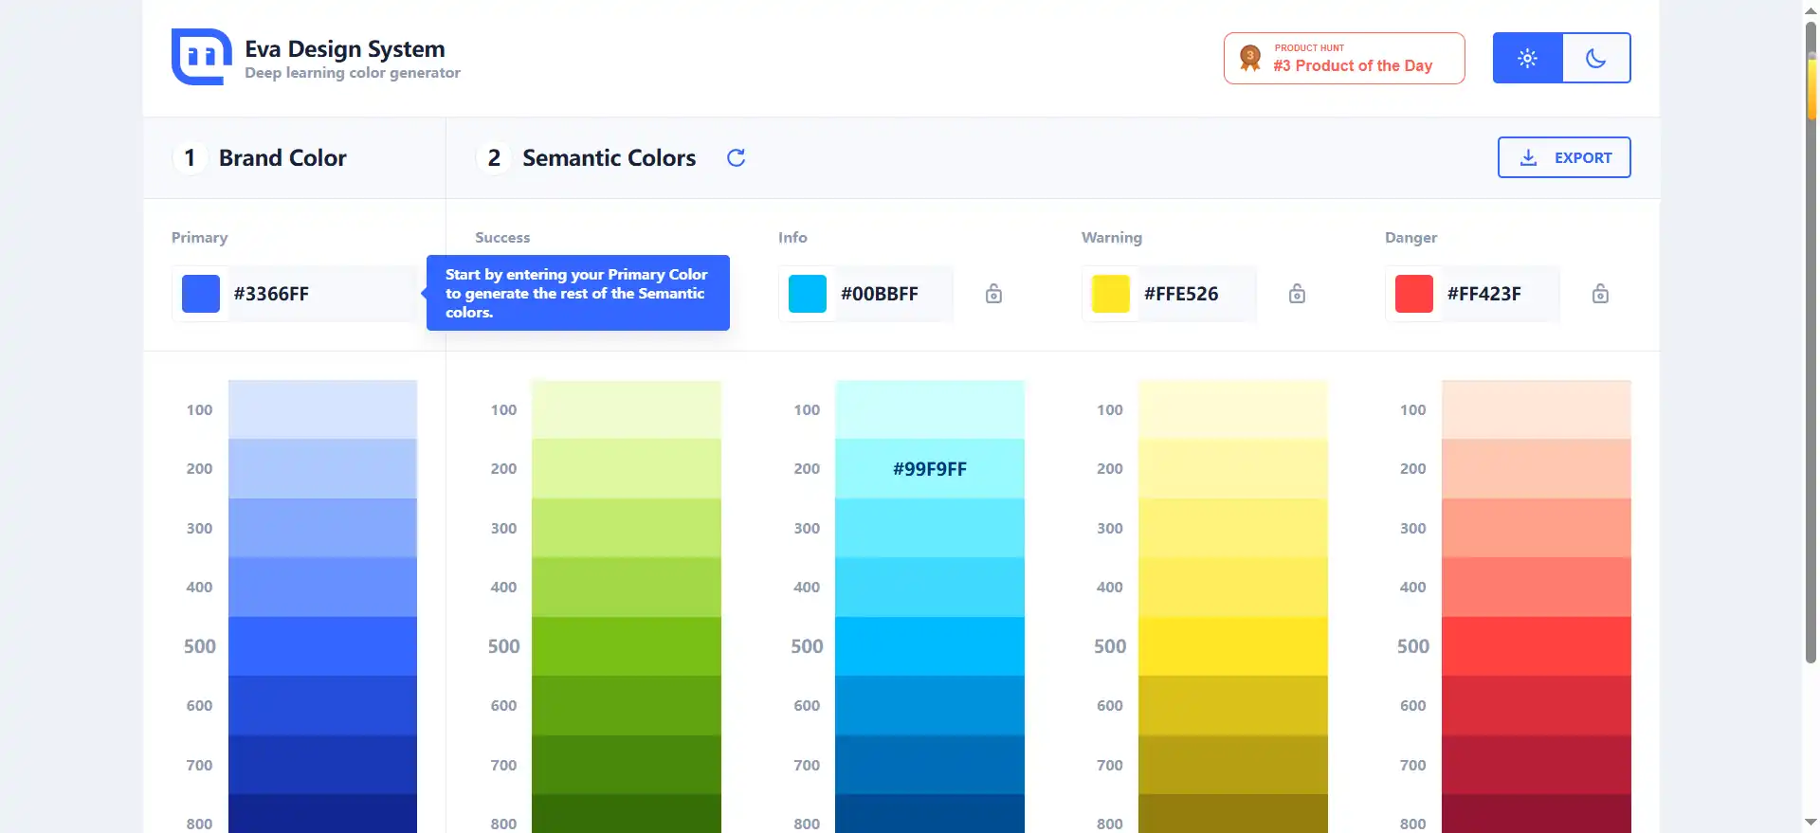Click the scrollbar up arrow

coord(1811,9)
